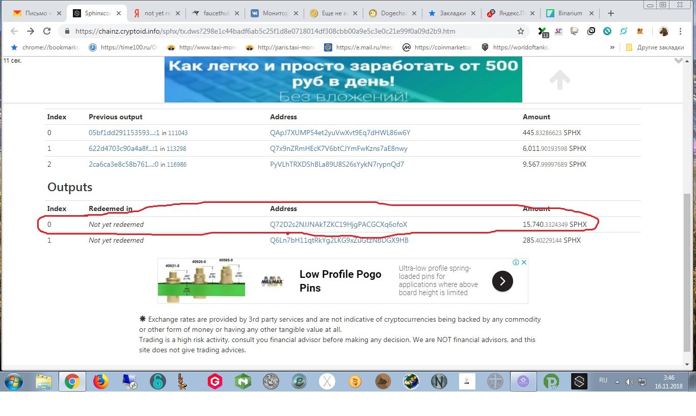Click the volume speaker in system tray
Viewport: 696px width, 416px height.
pos(629,381)
